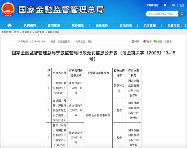Click 警告 in row 2
This screenshot has width=187, height=148.
pos(119,110)
